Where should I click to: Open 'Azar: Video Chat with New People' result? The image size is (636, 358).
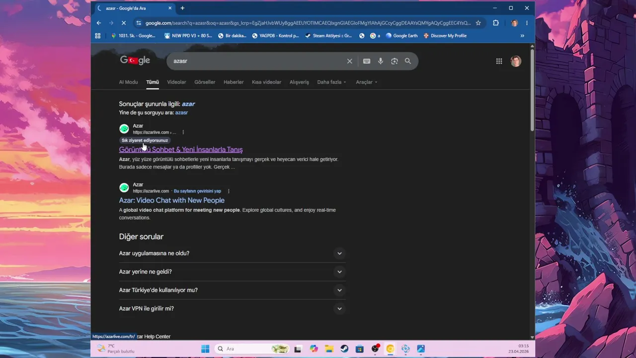171,200
